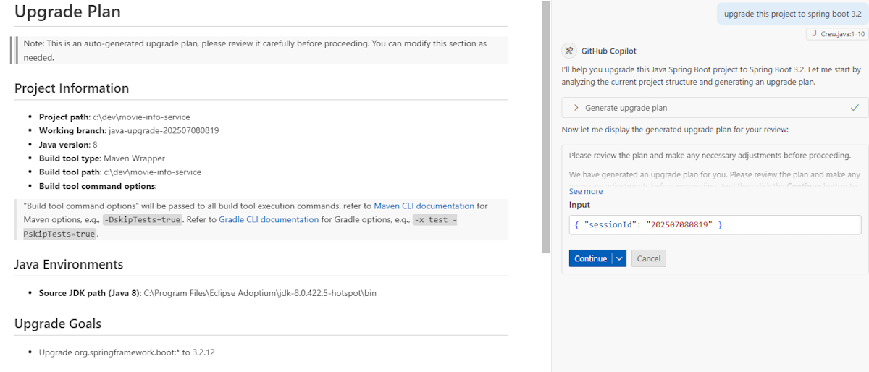869x372 pixels.
Task: Click the Project Information heading
Action: pyautogui.click(x=72, y=88)
